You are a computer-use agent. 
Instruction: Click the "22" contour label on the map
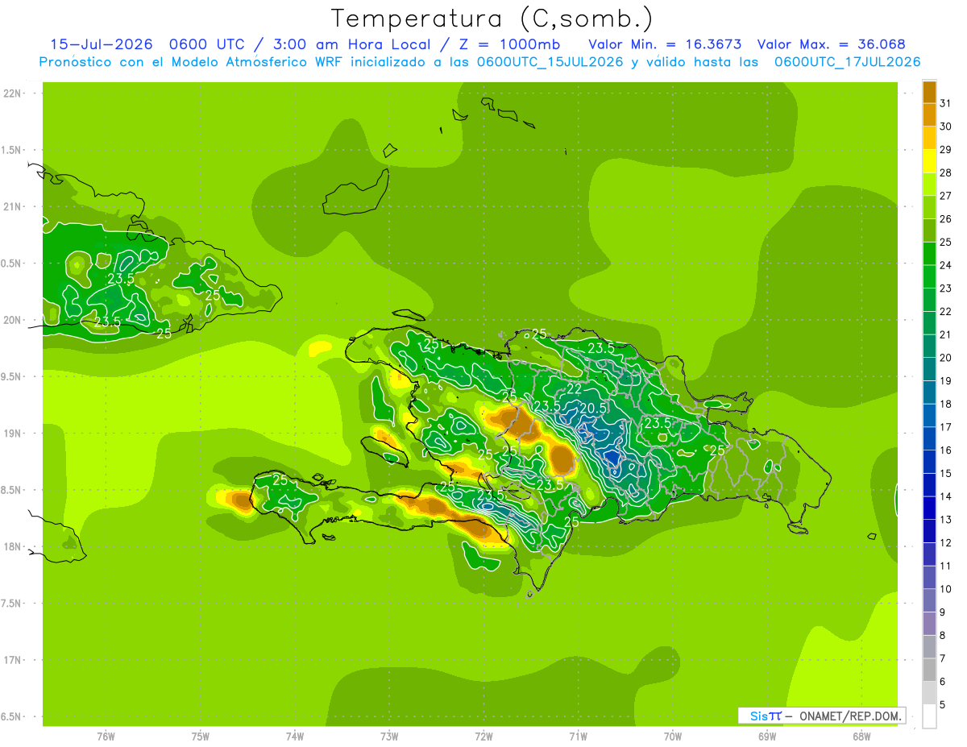(x=575, y=389)
